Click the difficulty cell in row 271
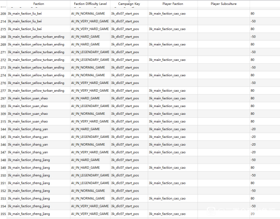 point(90,52)
